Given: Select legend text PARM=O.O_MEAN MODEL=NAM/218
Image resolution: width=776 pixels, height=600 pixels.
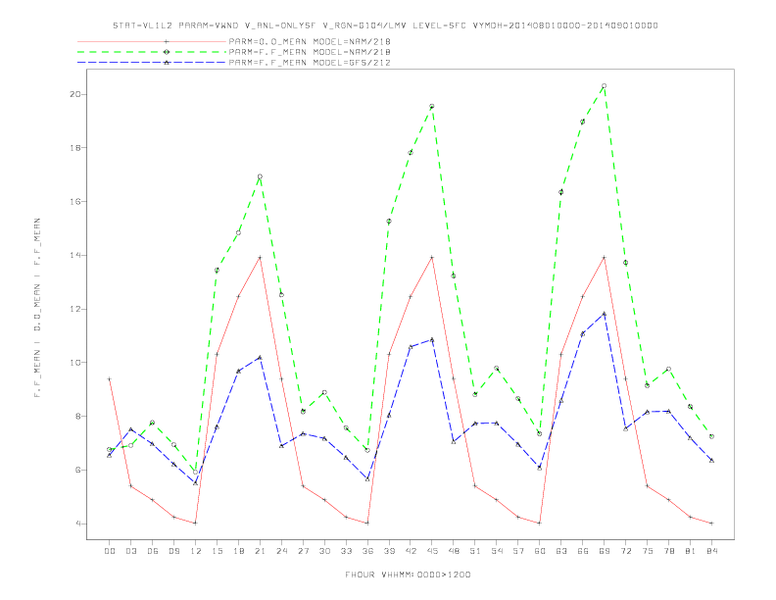Looking at the screenshot, I should (310, 41).
